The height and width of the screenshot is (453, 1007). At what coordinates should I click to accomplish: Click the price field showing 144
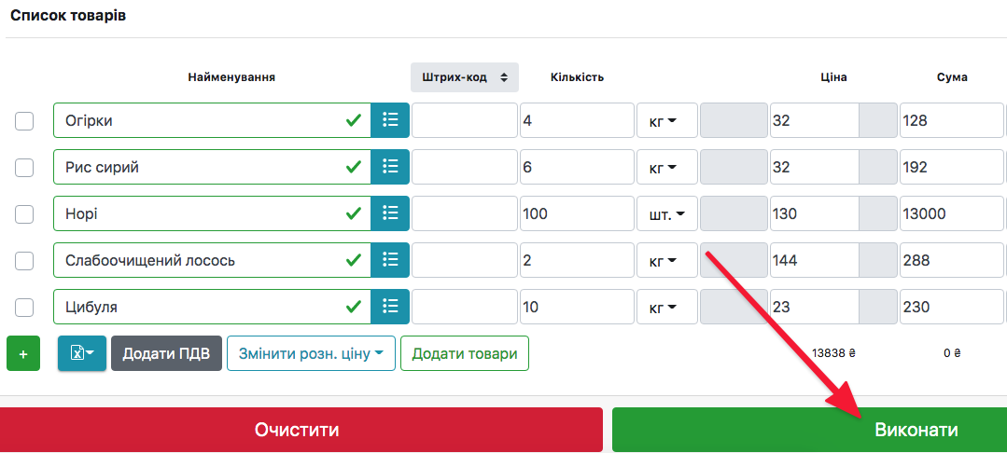pos(813,261)
